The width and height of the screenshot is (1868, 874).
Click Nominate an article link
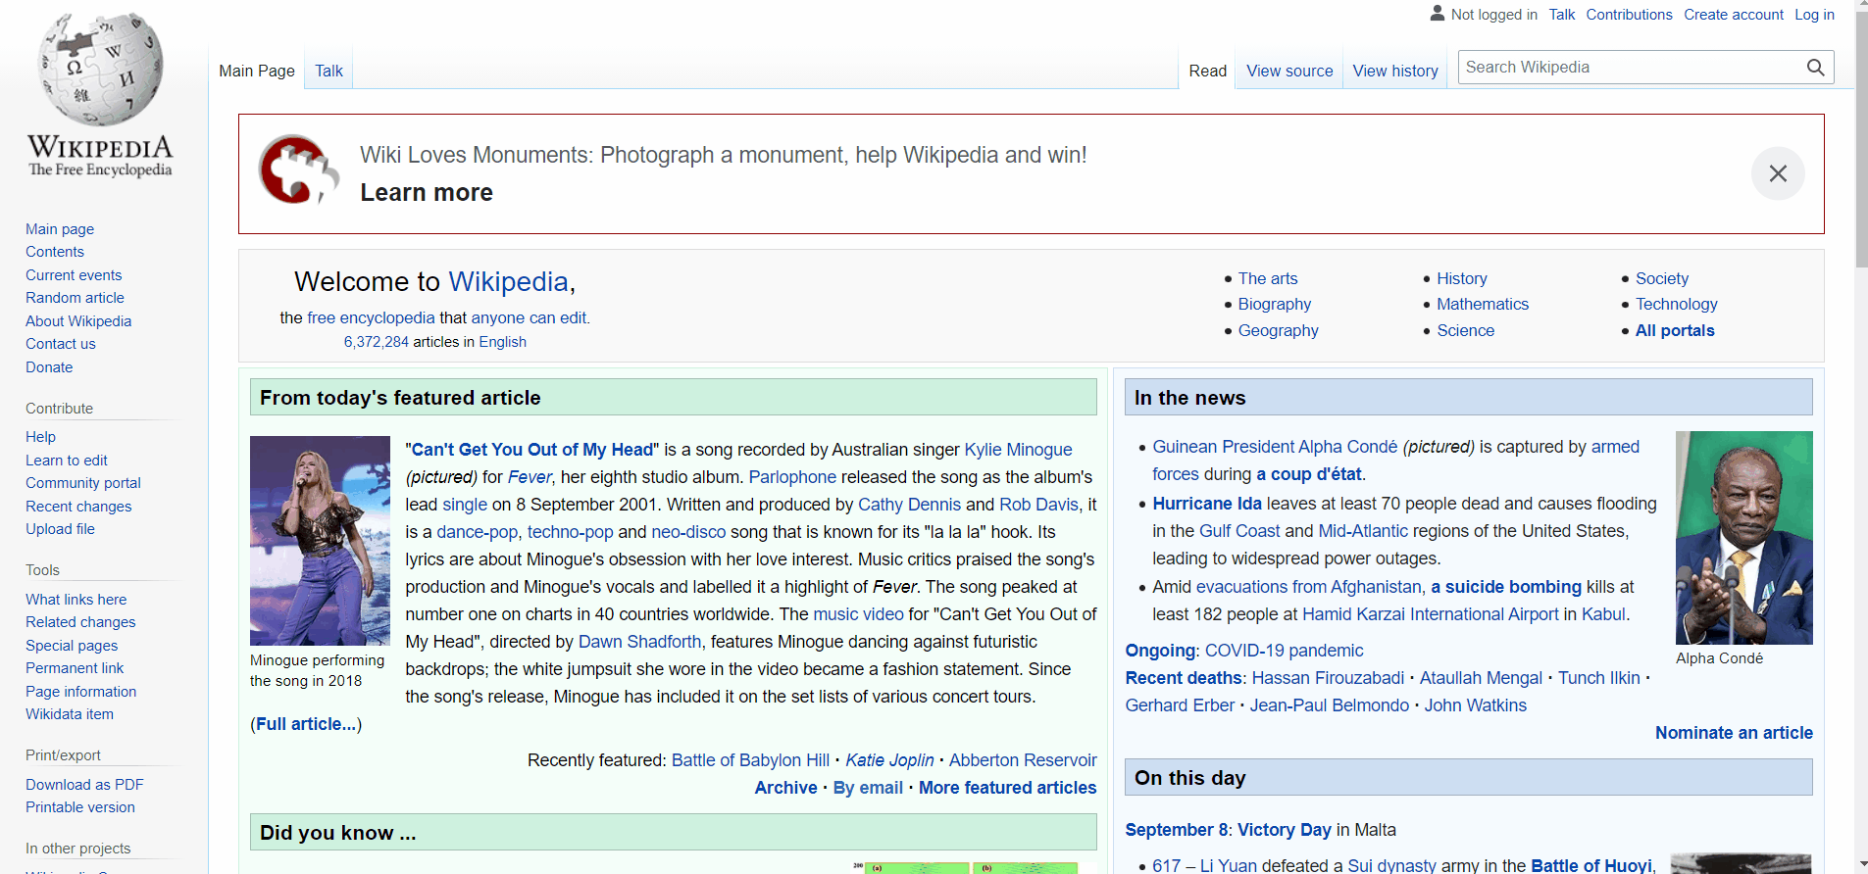click(x=1734, y=733)
